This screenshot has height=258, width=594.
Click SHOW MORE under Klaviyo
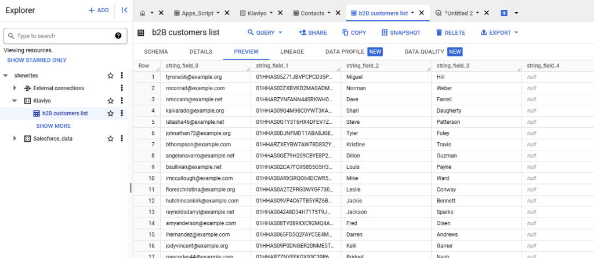pyautogui.click(x=53, y=126)
